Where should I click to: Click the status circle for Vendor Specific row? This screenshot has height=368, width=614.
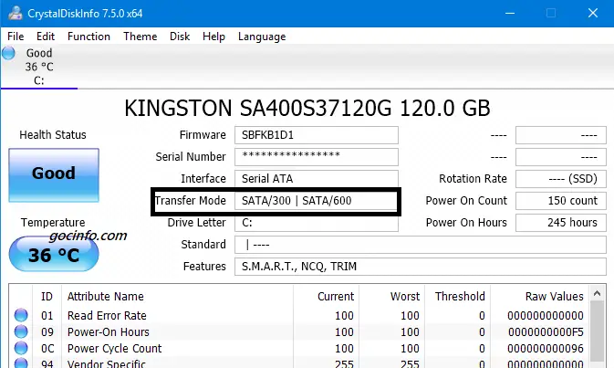coord(21,363)
